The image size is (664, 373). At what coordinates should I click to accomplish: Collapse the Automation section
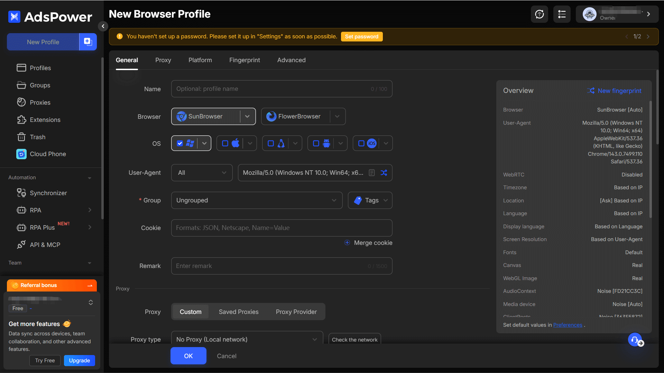90,178
